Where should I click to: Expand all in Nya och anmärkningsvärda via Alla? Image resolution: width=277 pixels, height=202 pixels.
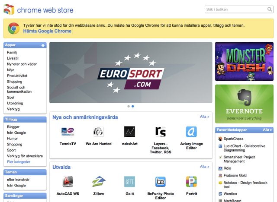pyautogui.click(x=204, y=117)
